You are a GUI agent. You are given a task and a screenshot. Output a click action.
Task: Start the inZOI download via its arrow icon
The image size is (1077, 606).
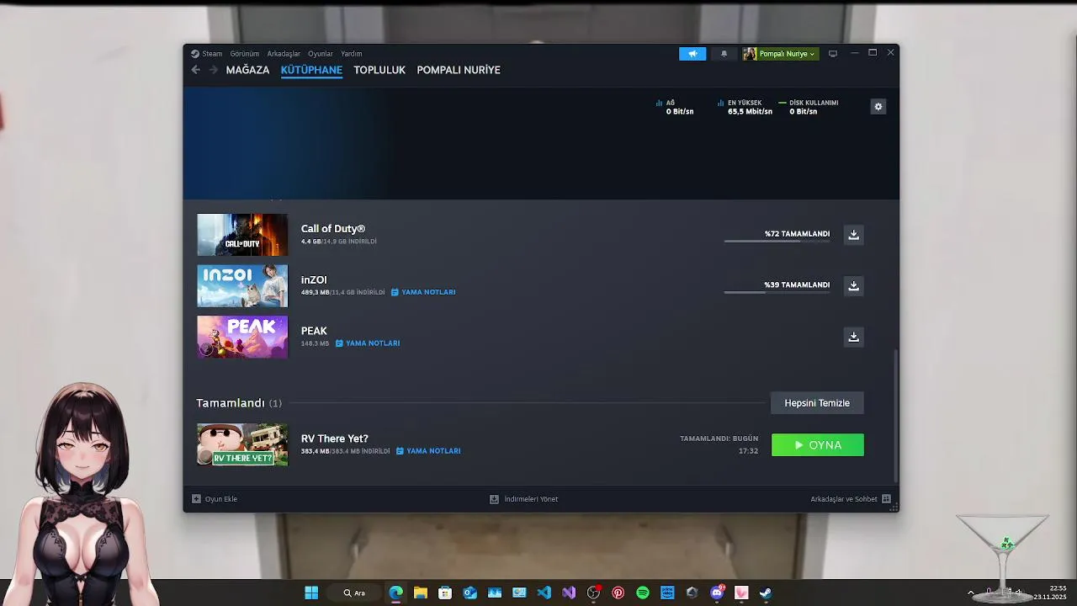[853, 286]
